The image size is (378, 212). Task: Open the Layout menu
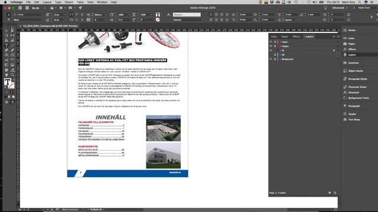pyautogui.click(x=47, y=2)
